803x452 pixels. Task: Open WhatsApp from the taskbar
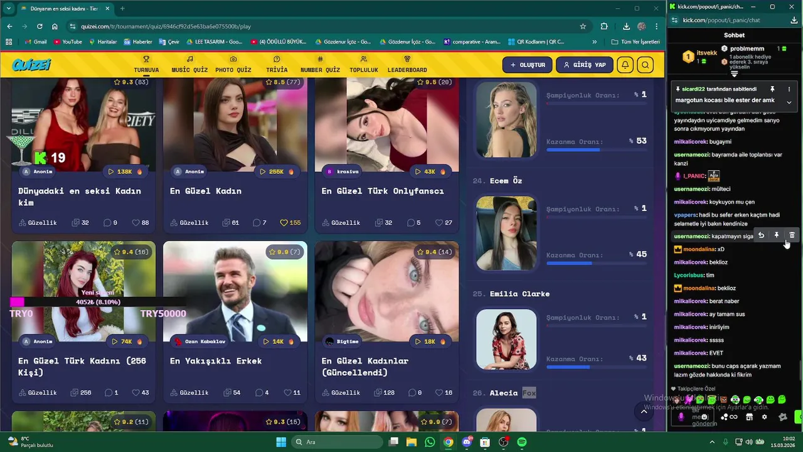coord(430,442)
